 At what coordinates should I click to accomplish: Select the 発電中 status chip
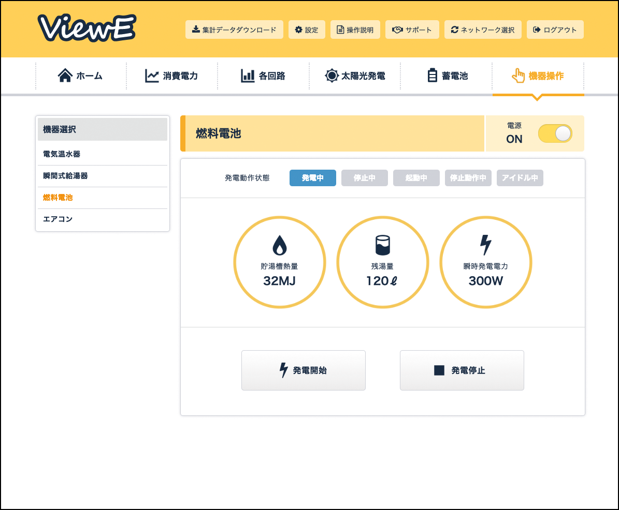point(313,178)
